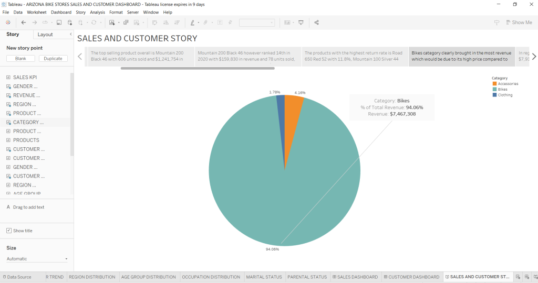Viewport: 538px width, 283px height.
Task: Click the Highlight pen toolbar icon
Action: coord(192,23)
